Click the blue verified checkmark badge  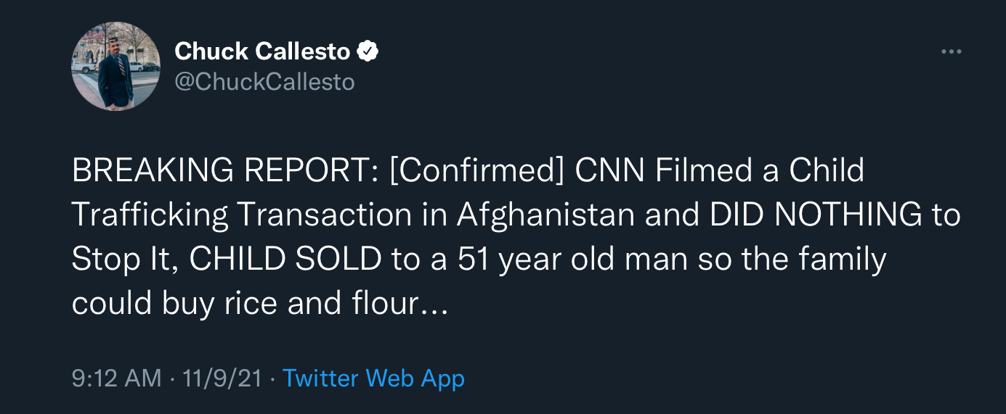(x=368, y=51)
